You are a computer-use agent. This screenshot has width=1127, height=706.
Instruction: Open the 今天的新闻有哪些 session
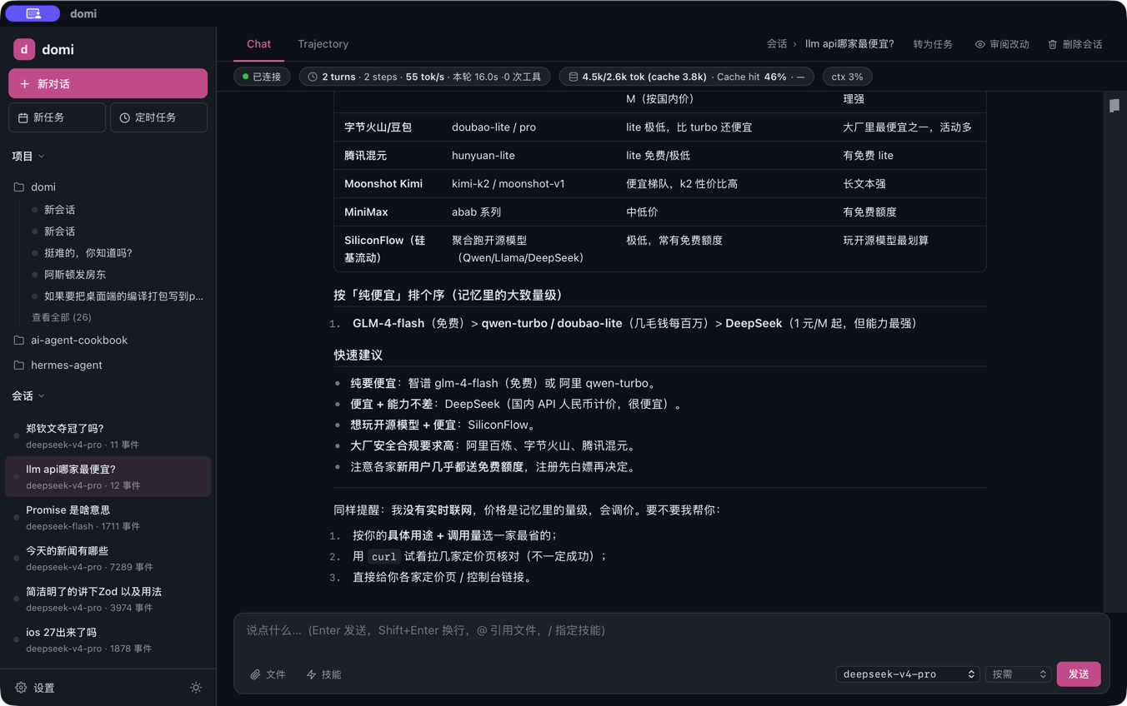tap(108, 558)
